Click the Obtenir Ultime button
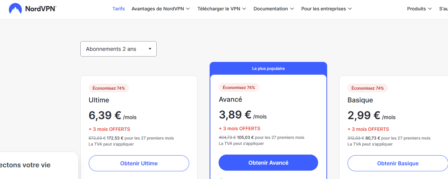Image resolution: width=448 pixels, height=179 pixels. tap(139, 163)
